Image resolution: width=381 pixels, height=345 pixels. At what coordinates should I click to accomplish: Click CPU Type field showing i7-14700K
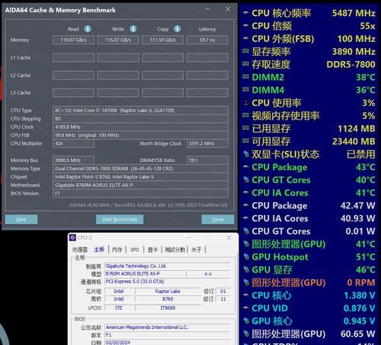click(x=140, y=111)
